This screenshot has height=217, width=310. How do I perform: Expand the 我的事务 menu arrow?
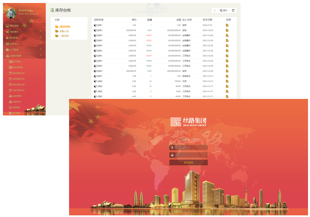coord(41,31)
